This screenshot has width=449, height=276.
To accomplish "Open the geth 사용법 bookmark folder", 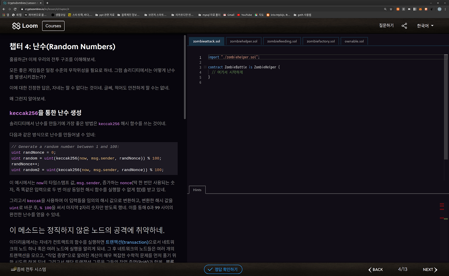I will pos(302,15).
